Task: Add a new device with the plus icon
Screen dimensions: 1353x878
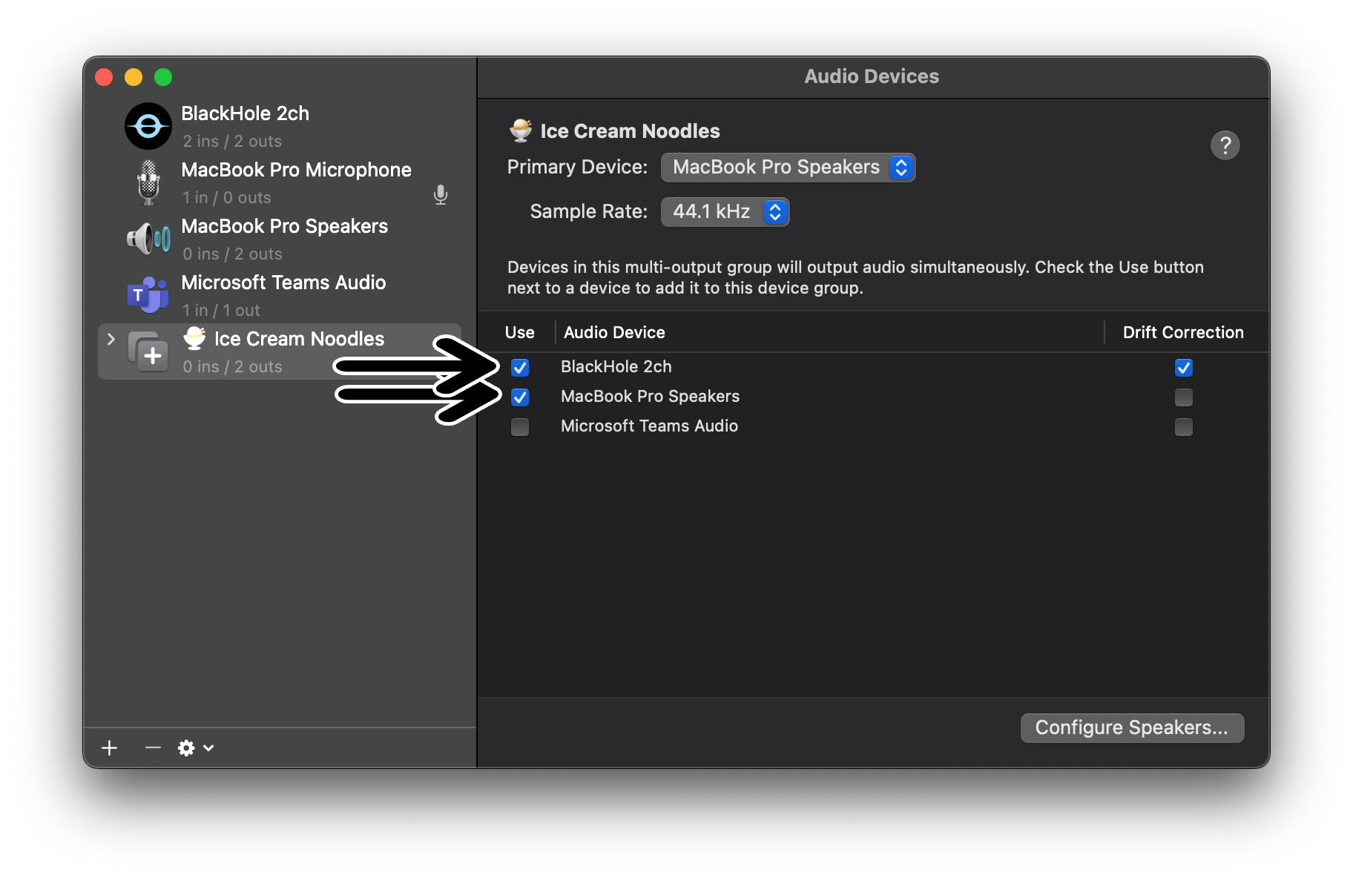Action: (x=109, y=747)
